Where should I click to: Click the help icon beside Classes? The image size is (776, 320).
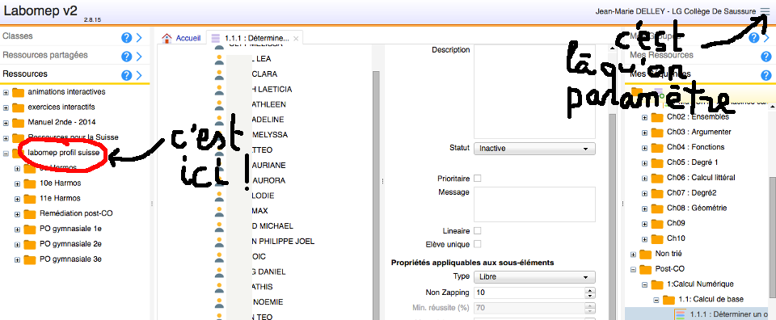tap(126, 38)
